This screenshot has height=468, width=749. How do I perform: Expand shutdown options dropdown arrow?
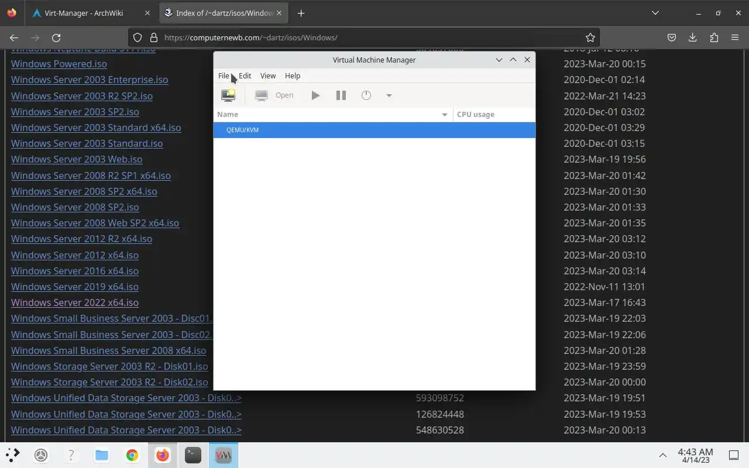(x=389, y=95)
